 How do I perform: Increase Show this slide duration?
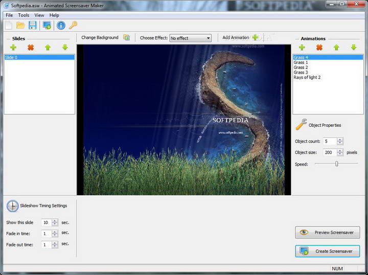[55, 221]
